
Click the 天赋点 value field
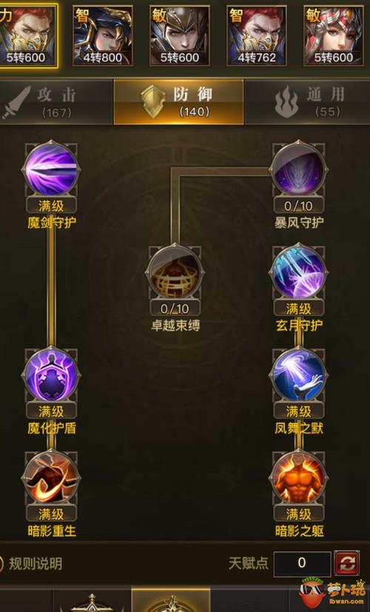pyautogui.click(x=302, y=564)
